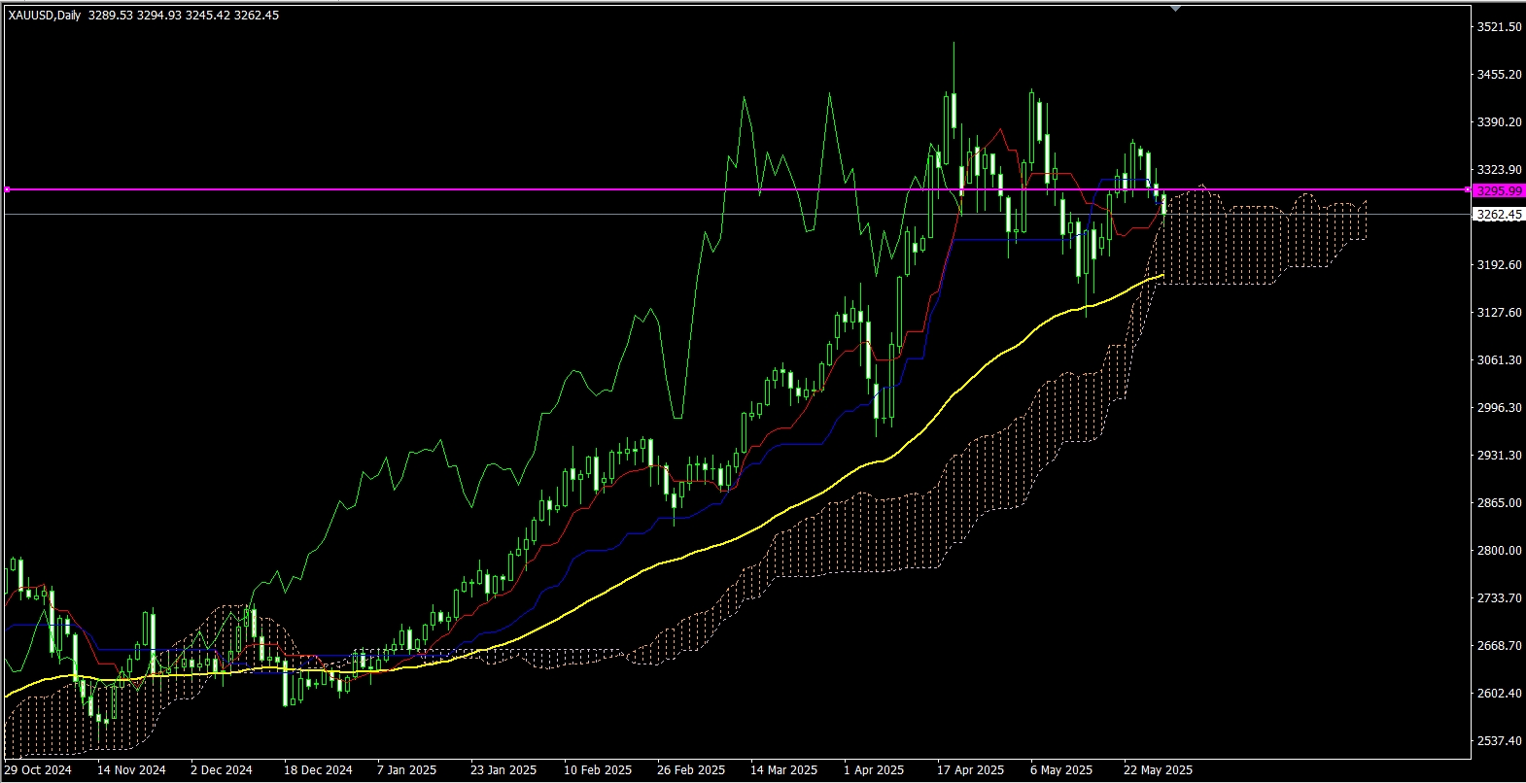The width and height of the screenshot is (1526, 783).
Task: Click the 2931.30 price axis label
Action: click(1499, 456)
